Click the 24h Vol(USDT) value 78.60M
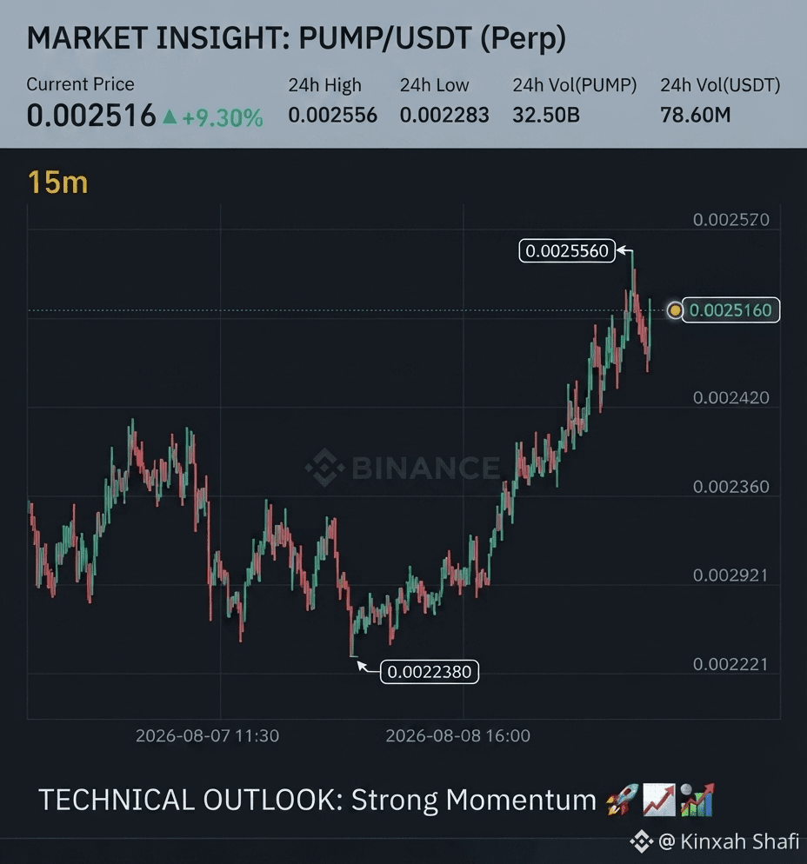807x864 pixels. click(x=695, y=115)
